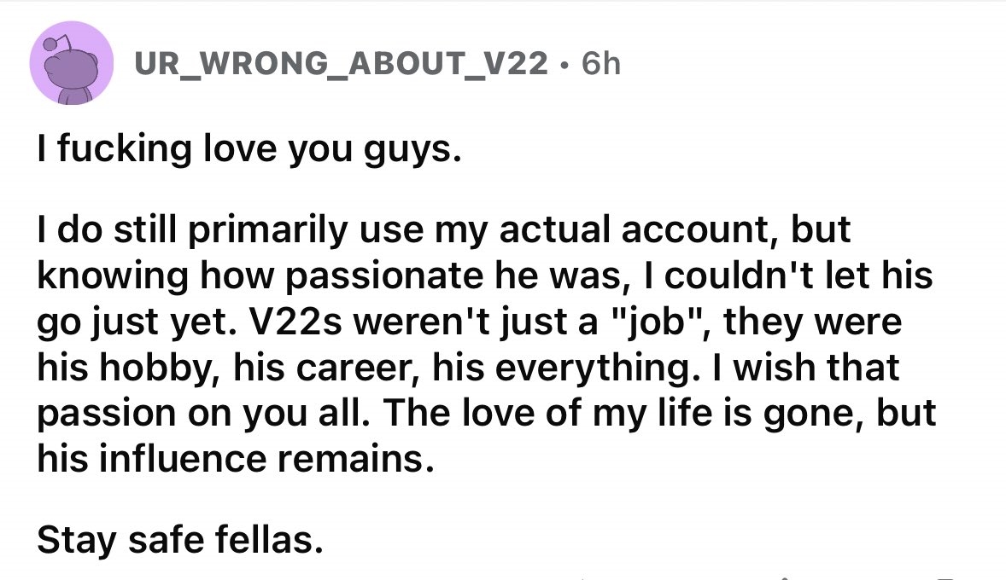Click the purple Snoo avatar icon
1006x580 pixels.
click(72, 63)
